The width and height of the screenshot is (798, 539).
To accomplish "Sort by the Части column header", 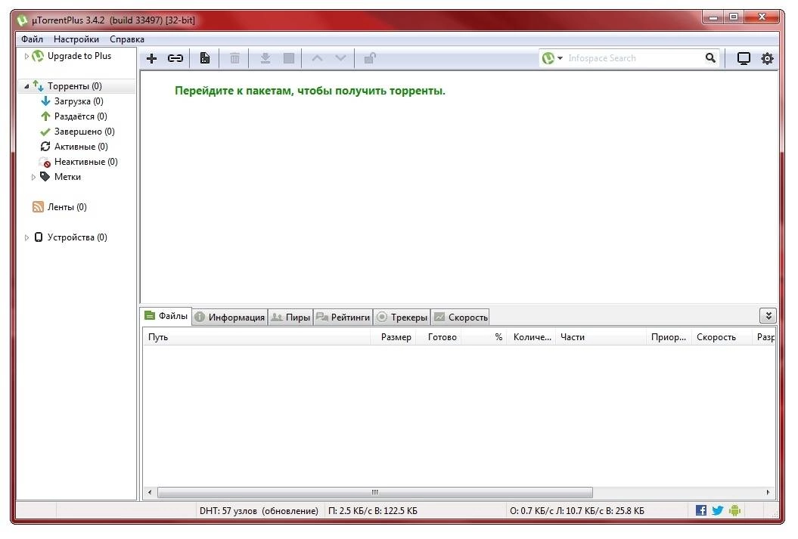I will (601, 337).
